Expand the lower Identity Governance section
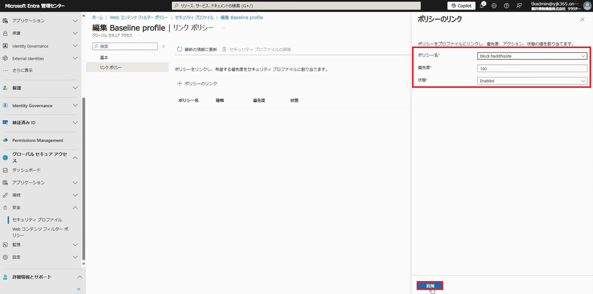The image size is (593, 294). click(x=75, y=105)
